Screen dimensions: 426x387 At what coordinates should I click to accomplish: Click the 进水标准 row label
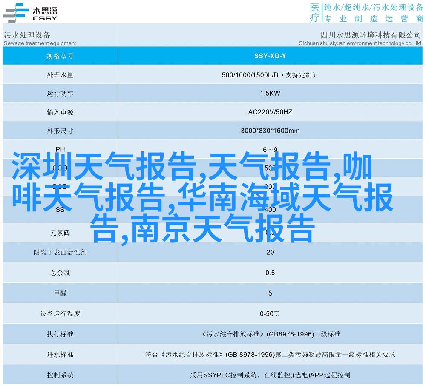[x=60, y=355]
